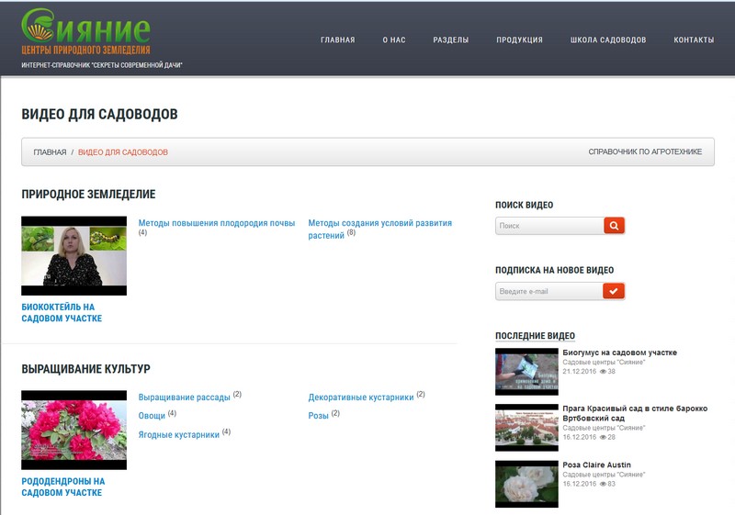The height and width of the screenshot is (515, 735).
Task: Open the Роза Claire Austin video thumbnail
Action: [x=526, y=484]
